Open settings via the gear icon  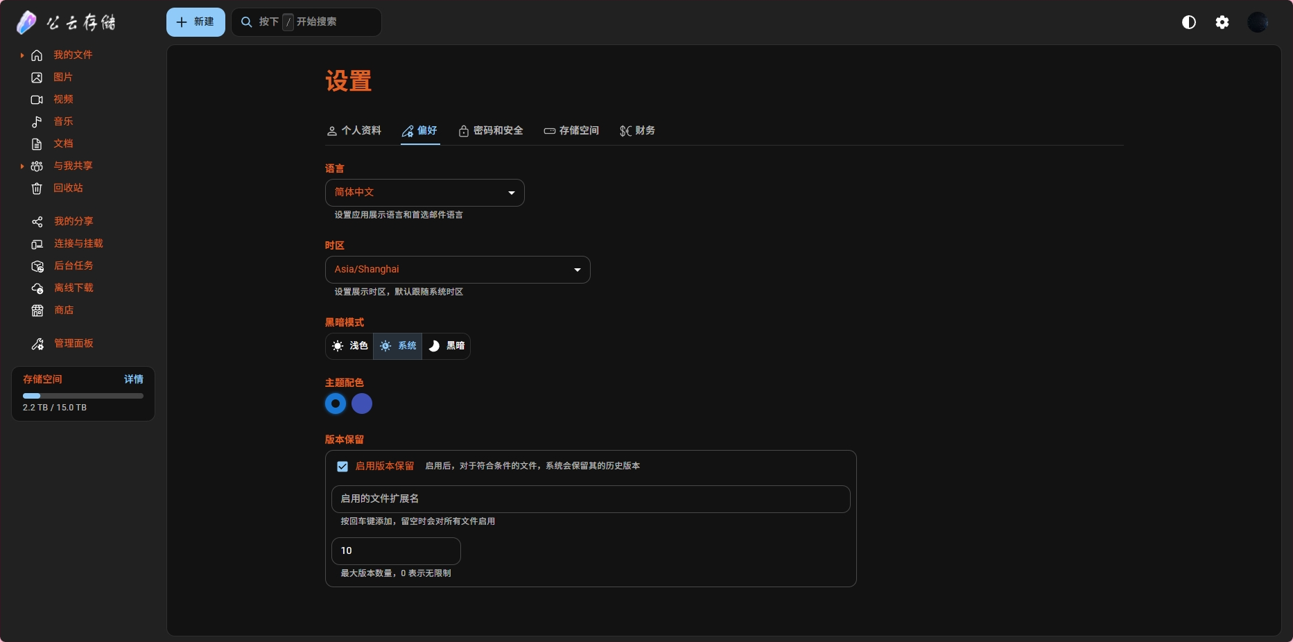pyautogui.click(x=1222, y=22)
